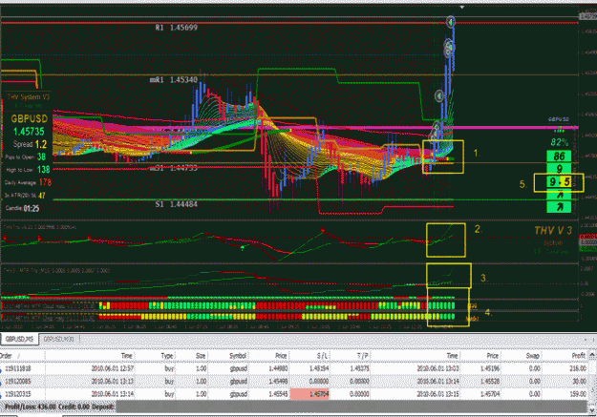597x417 pixels.
Task: Click the close price 1.45196
Action: point(490,368)
